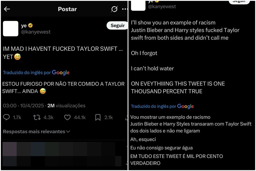Open the @kanyewest handle under the ye name

coord(36,32)
